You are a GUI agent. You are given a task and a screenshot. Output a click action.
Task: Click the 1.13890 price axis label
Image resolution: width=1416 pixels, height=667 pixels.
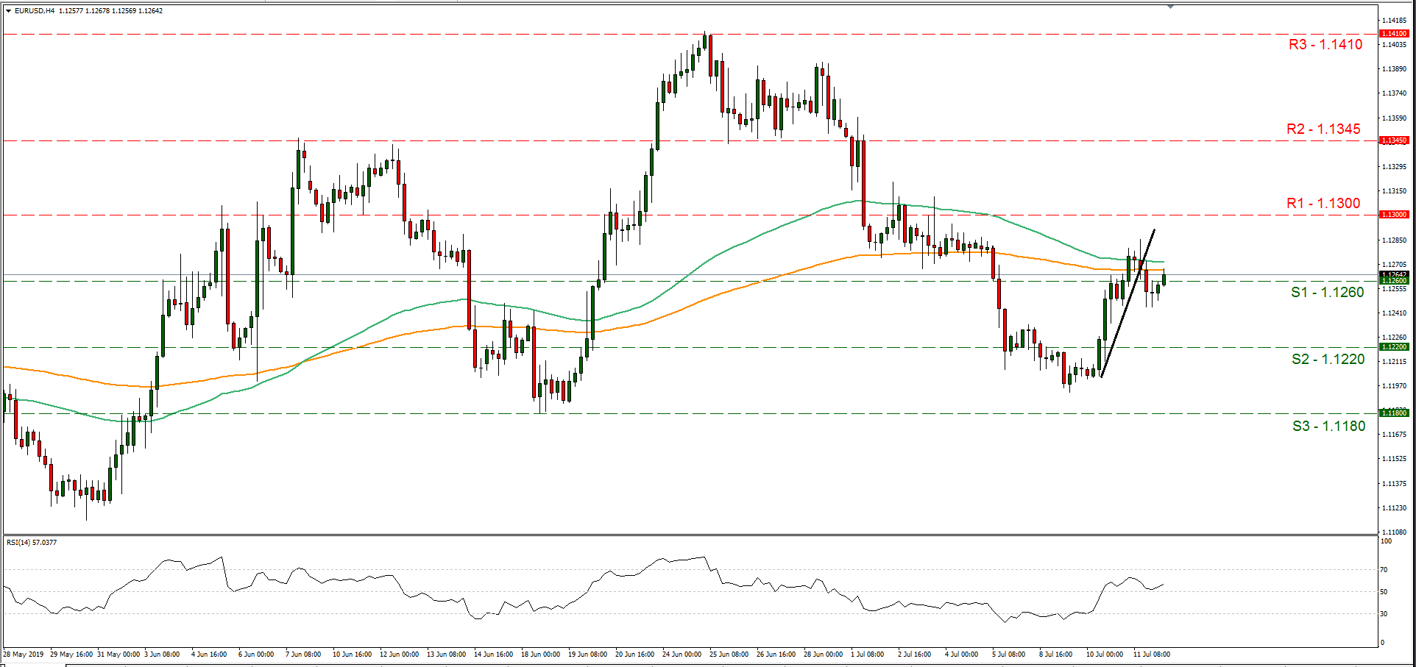click(1395, 69)
